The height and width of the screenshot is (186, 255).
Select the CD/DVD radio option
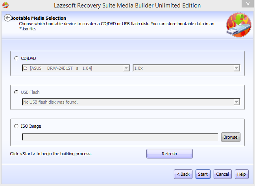pos(16,58)
